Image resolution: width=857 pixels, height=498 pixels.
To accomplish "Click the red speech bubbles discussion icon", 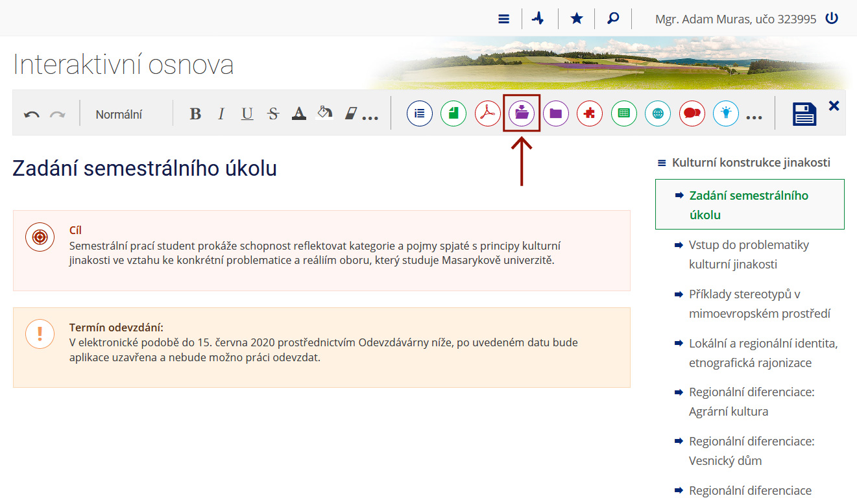I will [692, 113].
